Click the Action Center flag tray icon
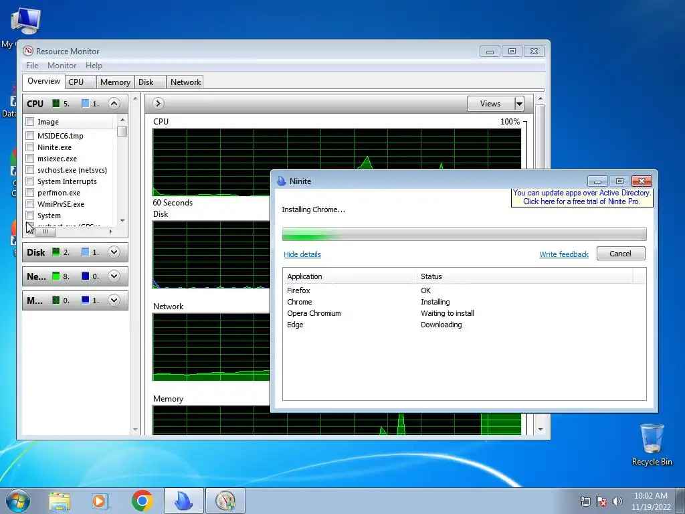This screenshot has width=685, height=514. 601,501
